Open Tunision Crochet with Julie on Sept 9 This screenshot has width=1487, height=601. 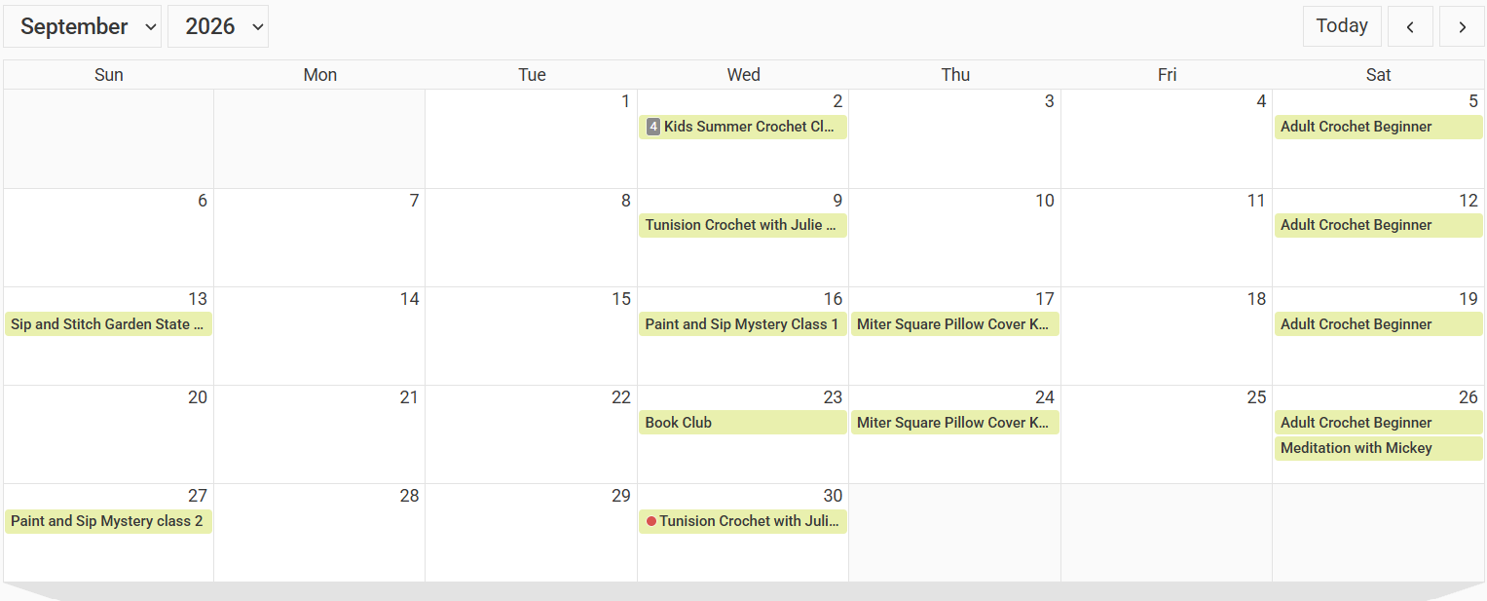743,225
